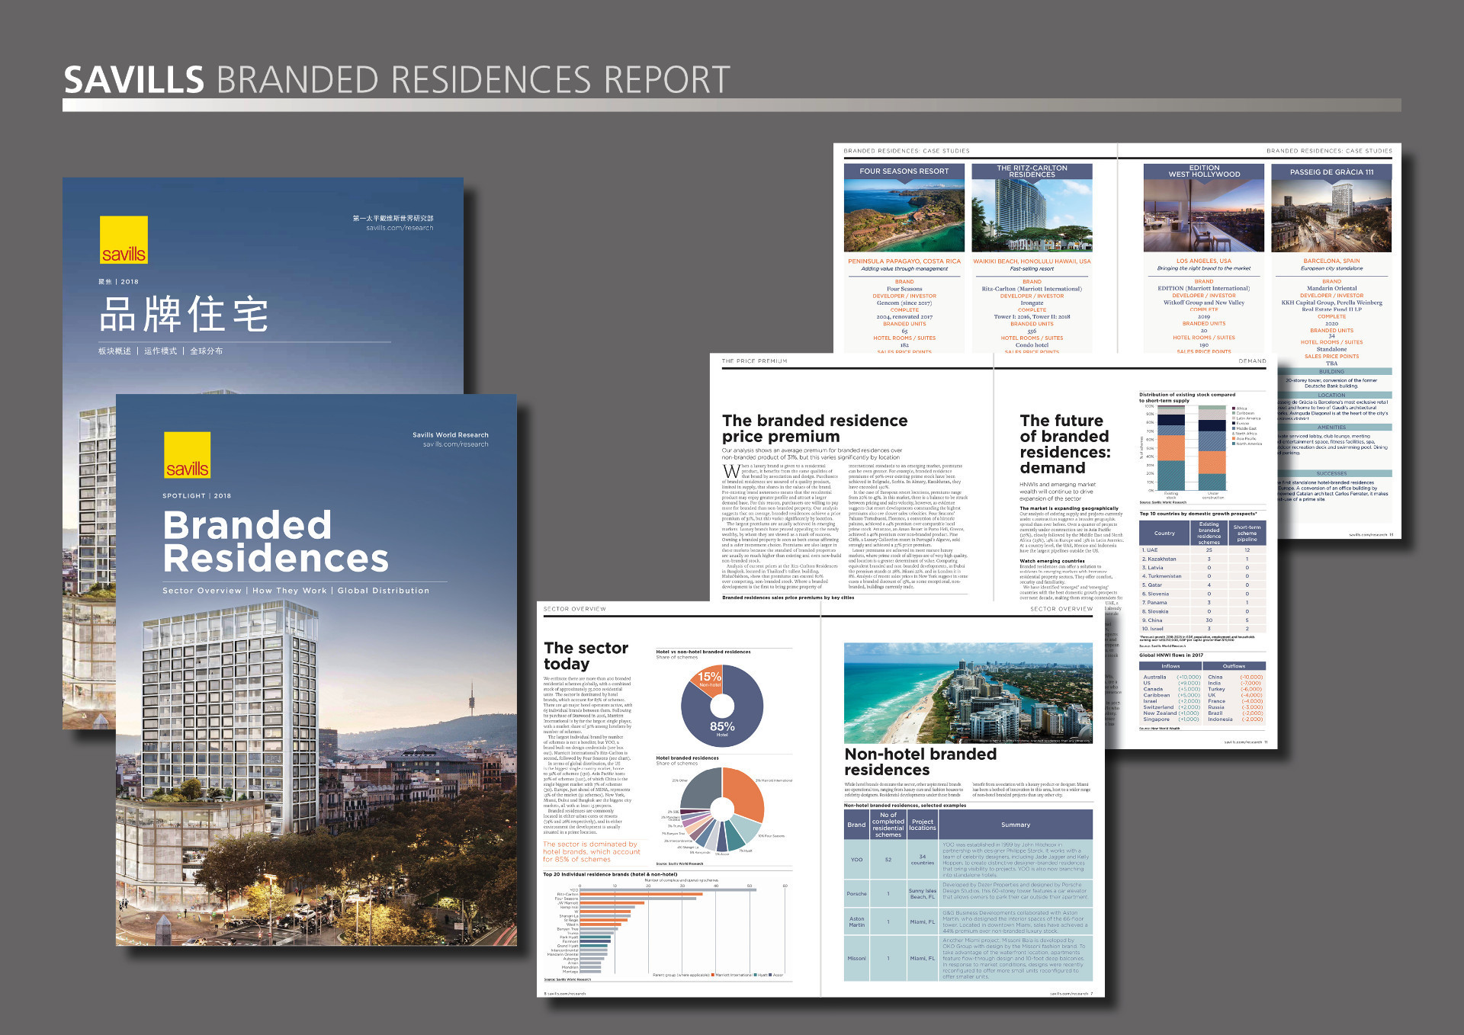Image resolution: width=1464 pixels, height=1035 pixels.
Task: Select the Ritz-Carlton Residences tower photo
Action: (x=1032, y=216)
